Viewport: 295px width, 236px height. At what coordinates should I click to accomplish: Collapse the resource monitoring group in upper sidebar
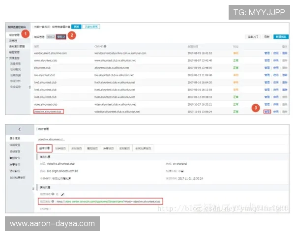click(x=7, y=58)
